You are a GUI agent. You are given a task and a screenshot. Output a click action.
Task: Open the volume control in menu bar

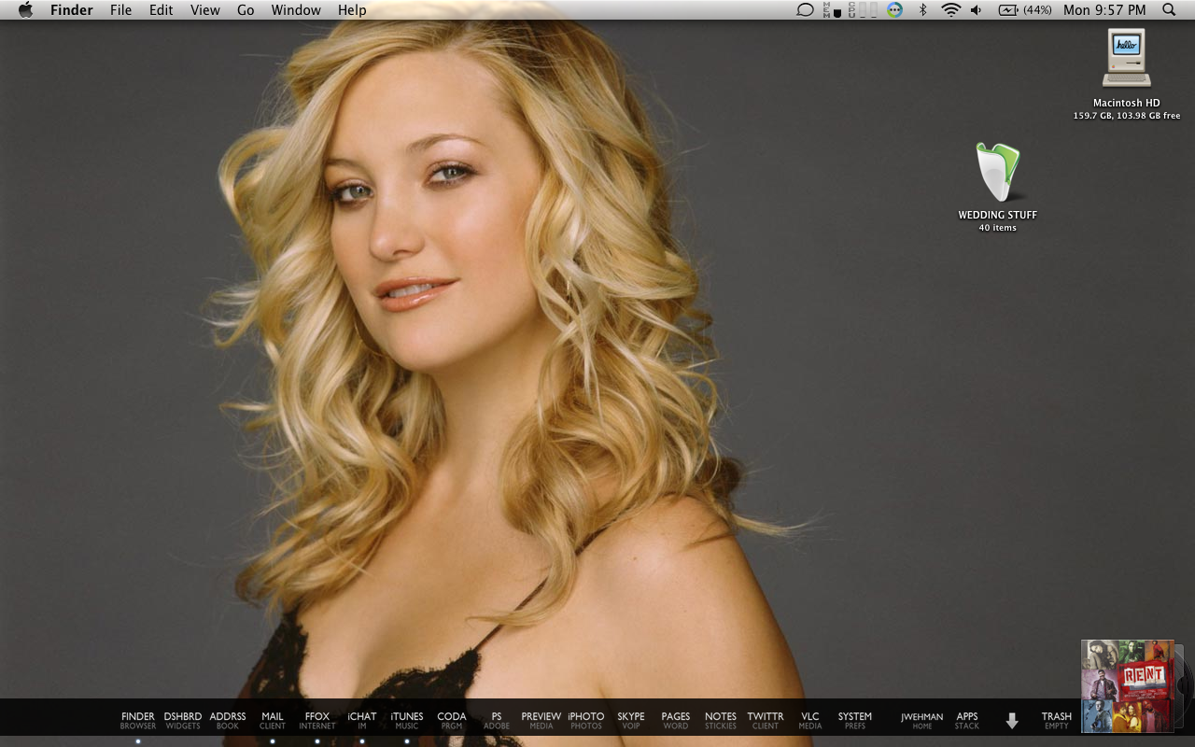pos(977,10)
